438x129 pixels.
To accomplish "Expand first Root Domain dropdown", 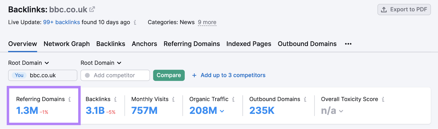I will 29,63.
